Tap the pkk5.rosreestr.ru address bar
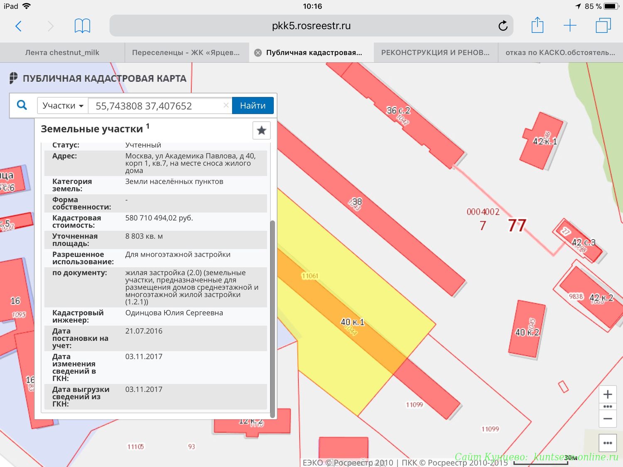 point(311,26)
